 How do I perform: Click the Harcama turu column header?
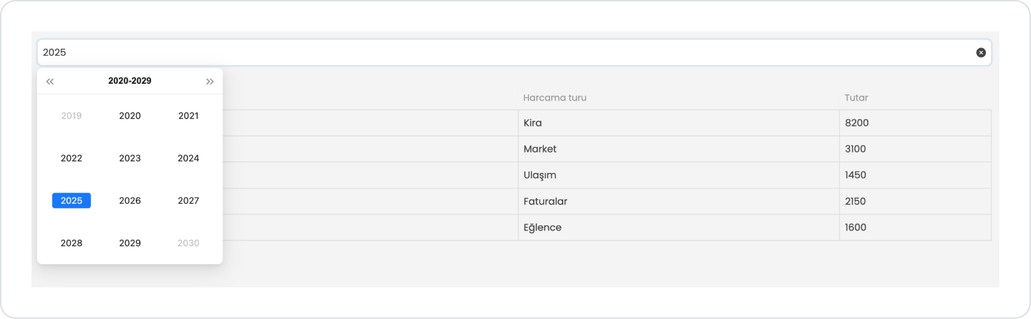[x=555, y=98]
